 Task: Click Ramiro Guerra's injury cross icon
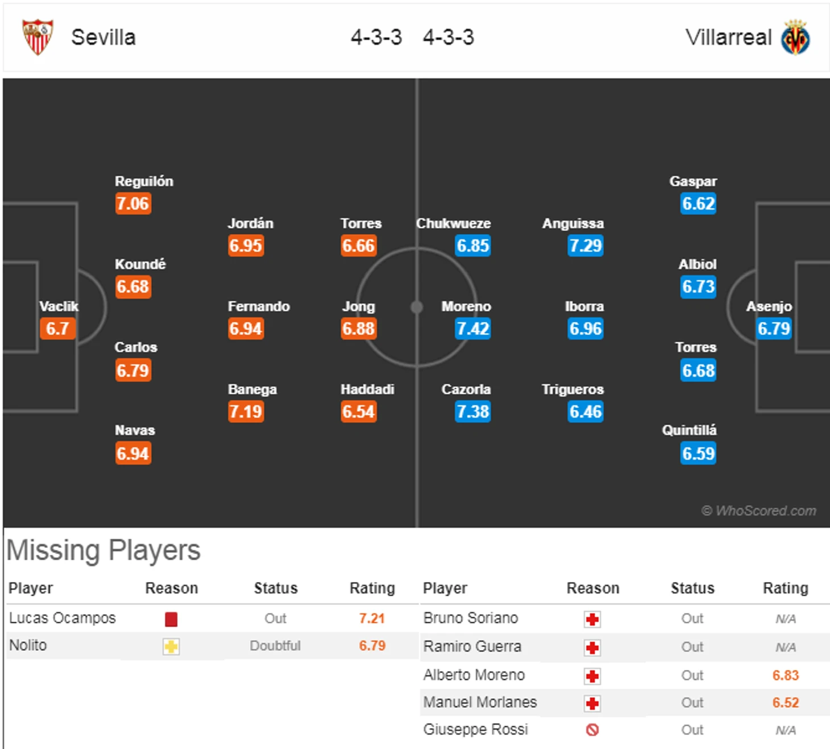click(592, 647)
